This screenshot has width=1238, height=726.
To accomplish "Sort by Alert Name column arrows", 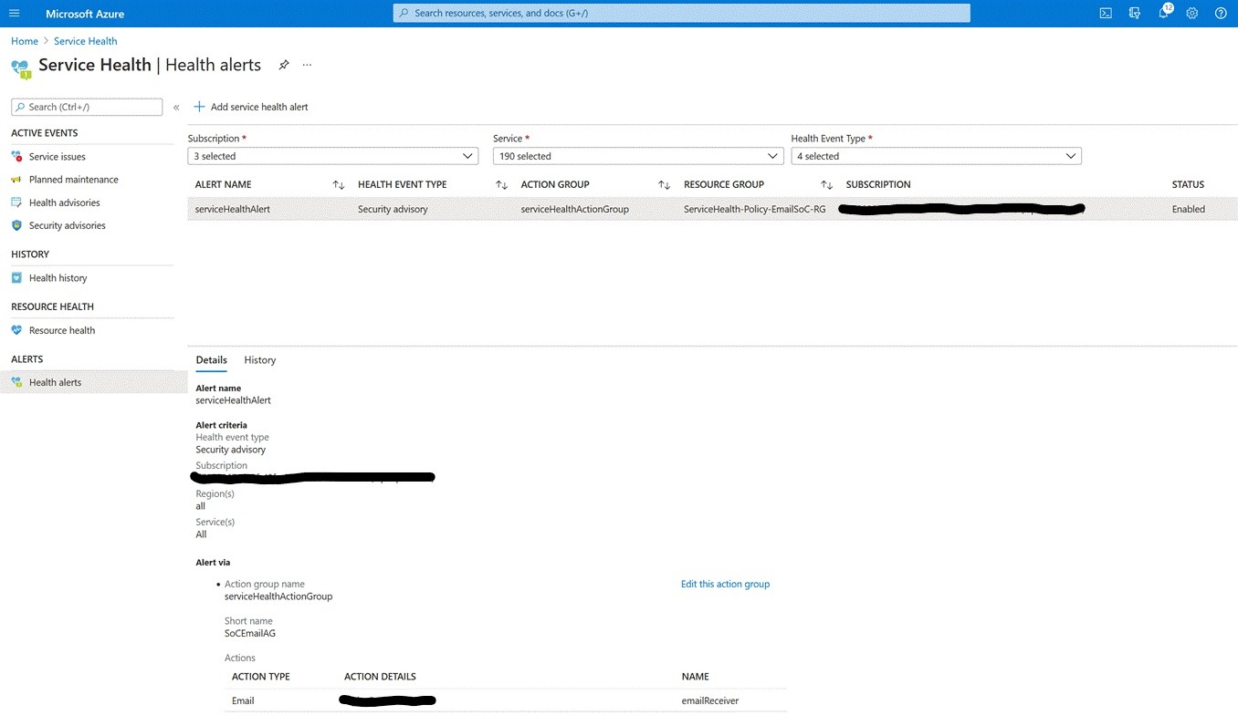I will 339,185.
